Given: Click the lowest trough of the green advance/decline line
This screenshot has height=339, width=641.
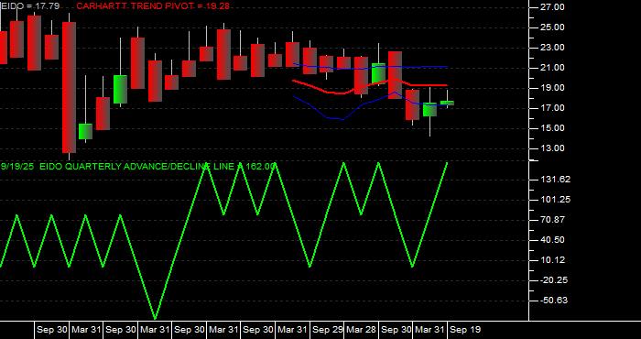Looking at the screenshot, I should tap(155, 318).
